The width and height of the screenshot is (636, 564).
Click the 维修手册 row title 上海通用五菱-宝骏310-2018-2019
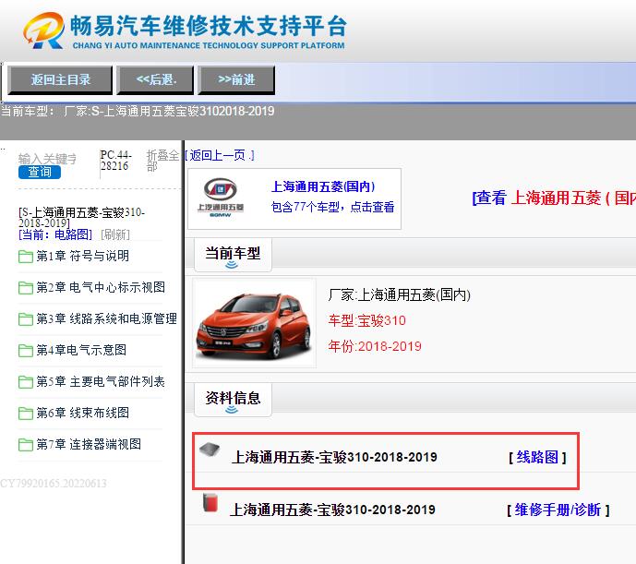pos(332,510)
